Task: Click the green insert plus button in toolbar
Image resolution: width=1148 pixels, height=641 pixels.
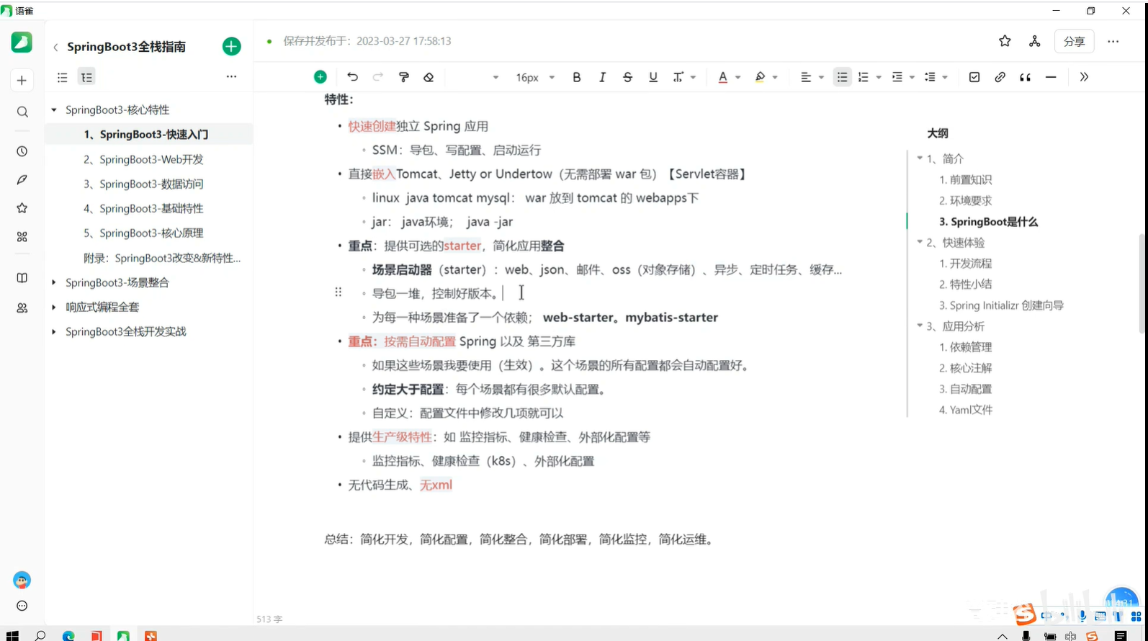Action: (x=320, y=77)
